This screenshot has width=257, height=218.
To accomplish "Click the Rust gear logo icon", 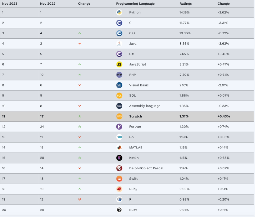I will click(119, 210).
